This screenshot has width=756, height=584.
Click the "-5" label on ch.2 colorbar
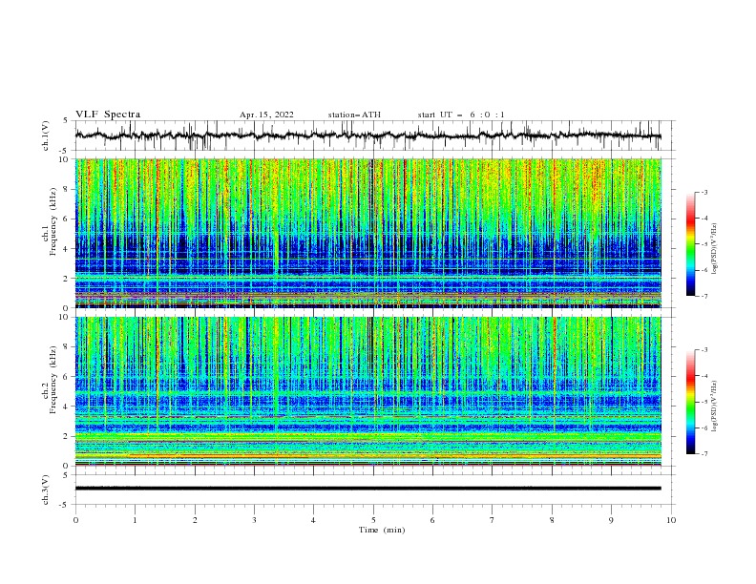pyautogui.click(x=704, y=402)
